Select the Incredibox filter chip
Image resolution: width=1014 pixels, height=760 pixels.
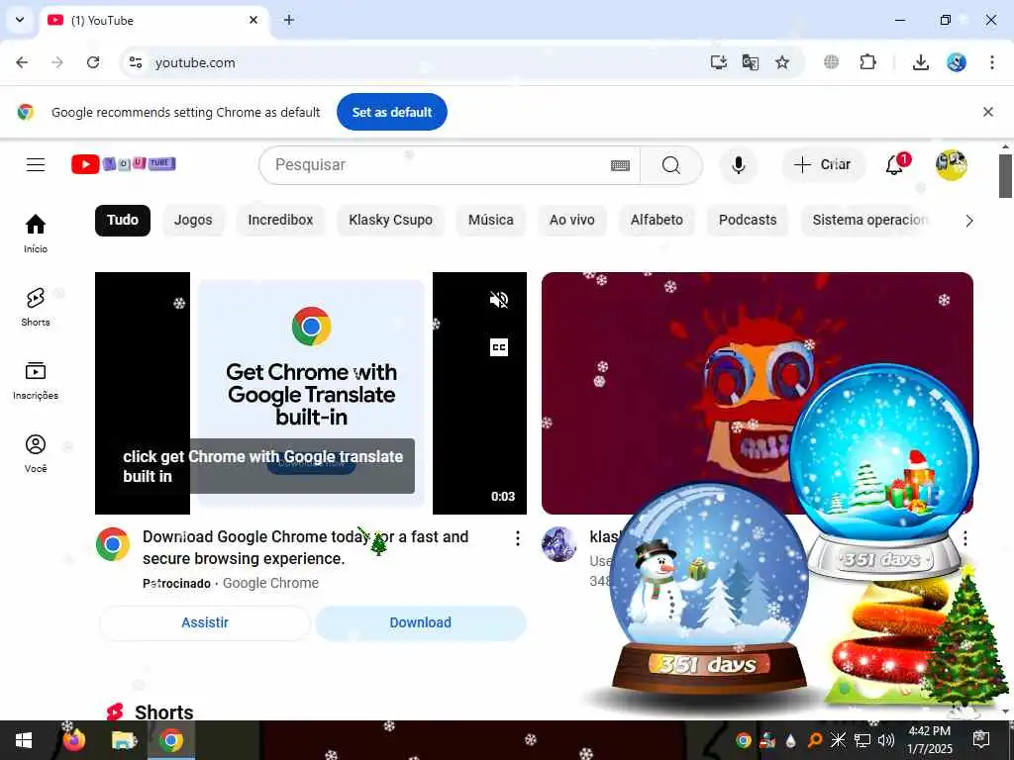(280, 221)
